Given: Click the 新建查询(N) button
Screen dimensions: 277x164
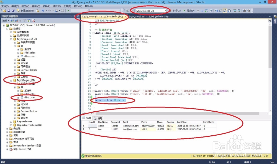Looking at the screenshot, I should 25,11.
